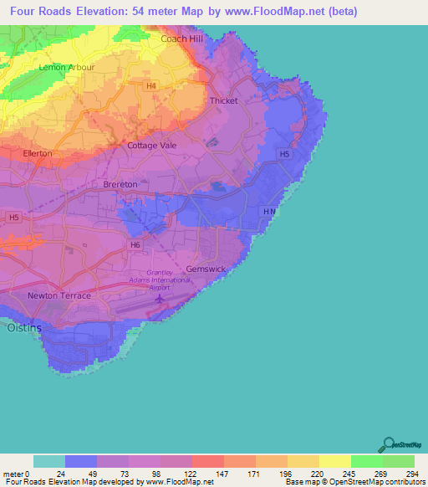
Task: Select the pale orange 196–220 meter legend swatch
Action: point(303,461)
